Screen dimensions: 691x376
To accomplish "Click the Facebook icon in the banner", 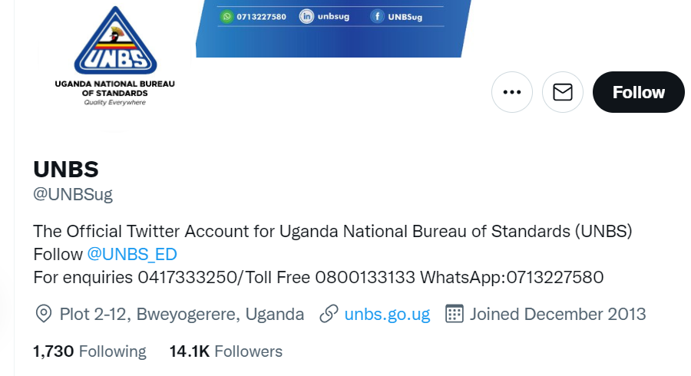I will 378,16.
